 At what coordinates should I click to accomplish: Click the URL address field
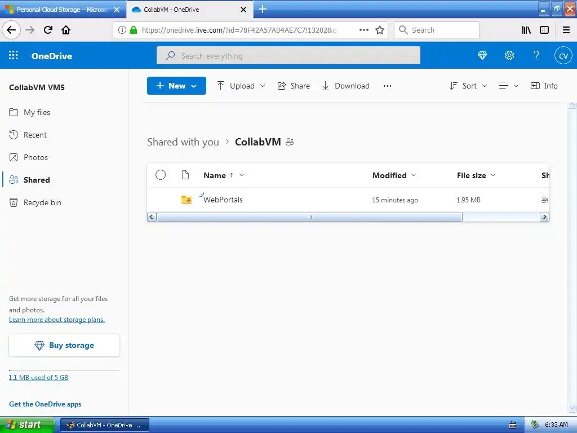coord(239,30)
